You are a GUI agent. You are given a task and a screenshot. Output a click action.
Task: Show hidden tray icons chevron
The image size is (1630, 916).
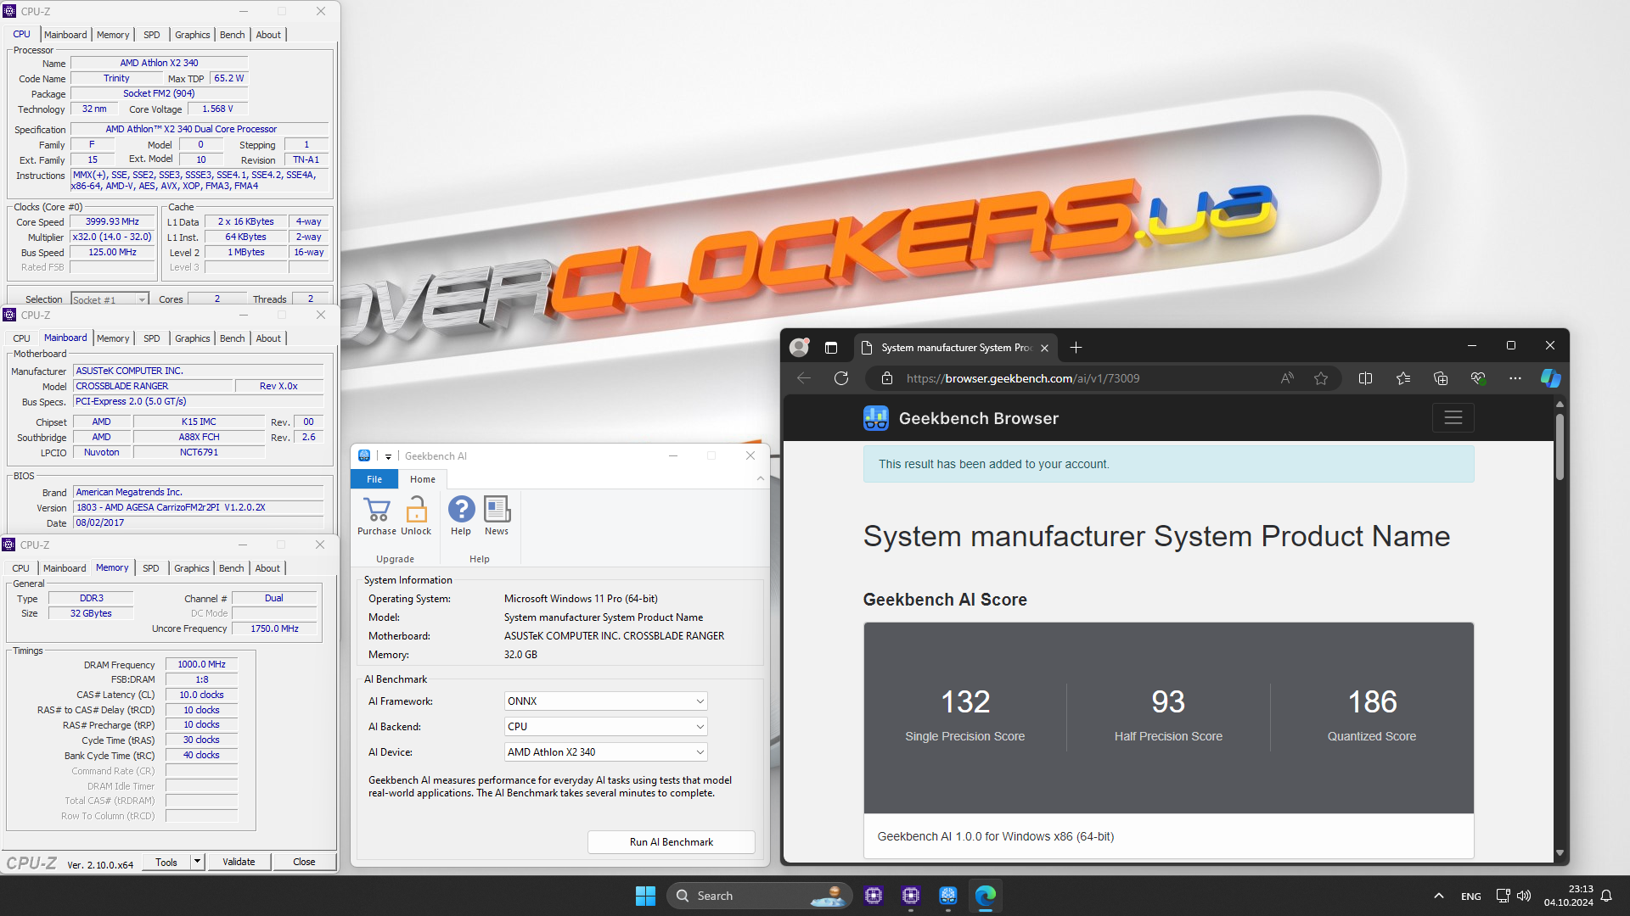pos(1438,896)
